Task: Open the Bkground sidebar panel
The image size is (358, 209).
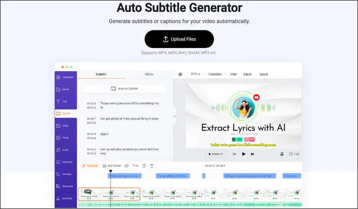Action: coord(65,186)
